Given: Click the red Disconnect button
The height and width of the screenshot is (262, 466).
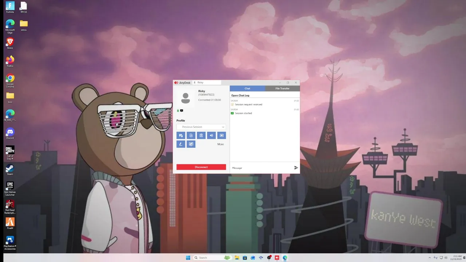Looking at the screenshot, I should point(201,167).
